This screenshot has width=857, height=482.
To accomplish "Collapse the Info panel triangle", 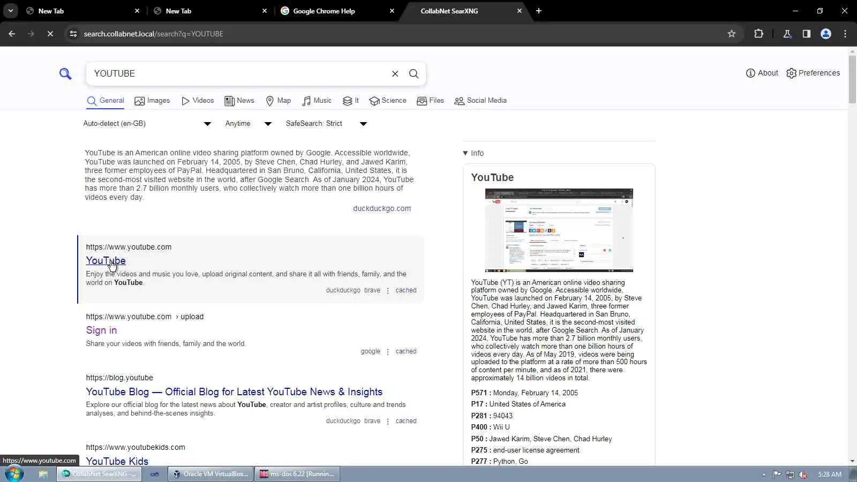I will [465, 153].
